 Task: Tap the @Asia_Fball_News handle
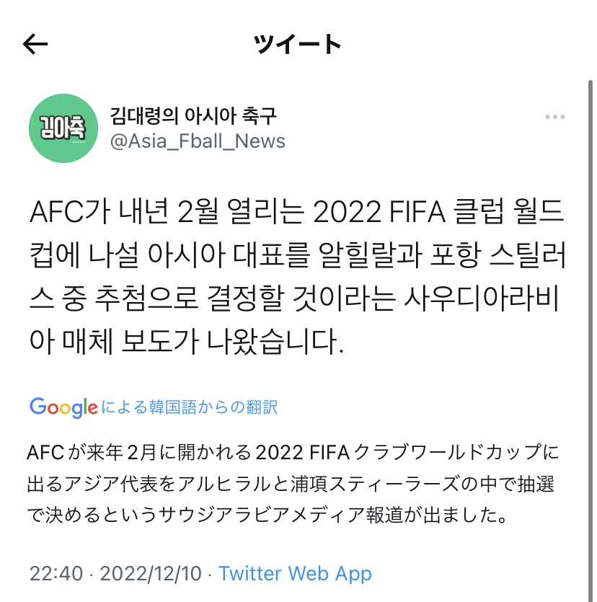[x=198, y=141]
